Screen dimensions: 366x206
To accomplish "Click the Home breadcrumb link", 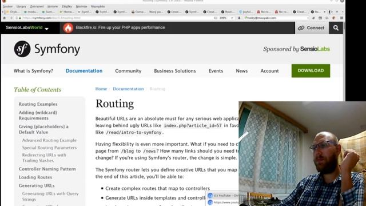I will 101,89.
